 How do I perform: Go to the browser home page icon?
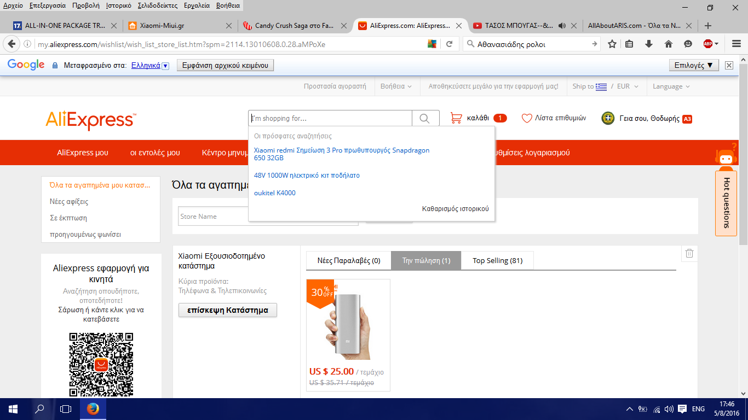(x=669, y=44)
